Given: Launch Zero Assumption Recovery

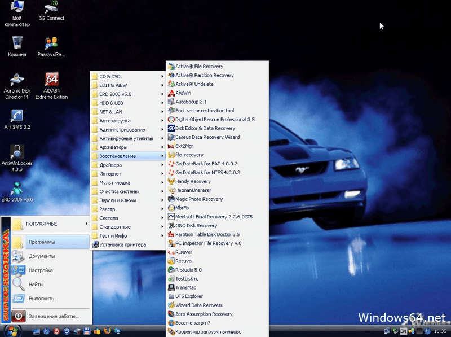Looking at the screenshot, I should coord(218,314).
